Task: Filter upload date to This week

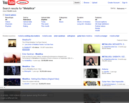Action: click(45, 24)
